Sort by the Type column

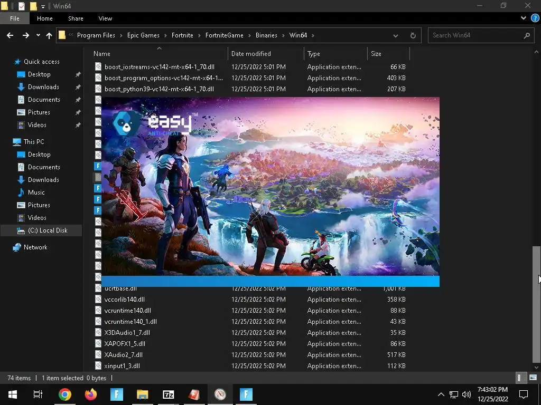point(314,54)
